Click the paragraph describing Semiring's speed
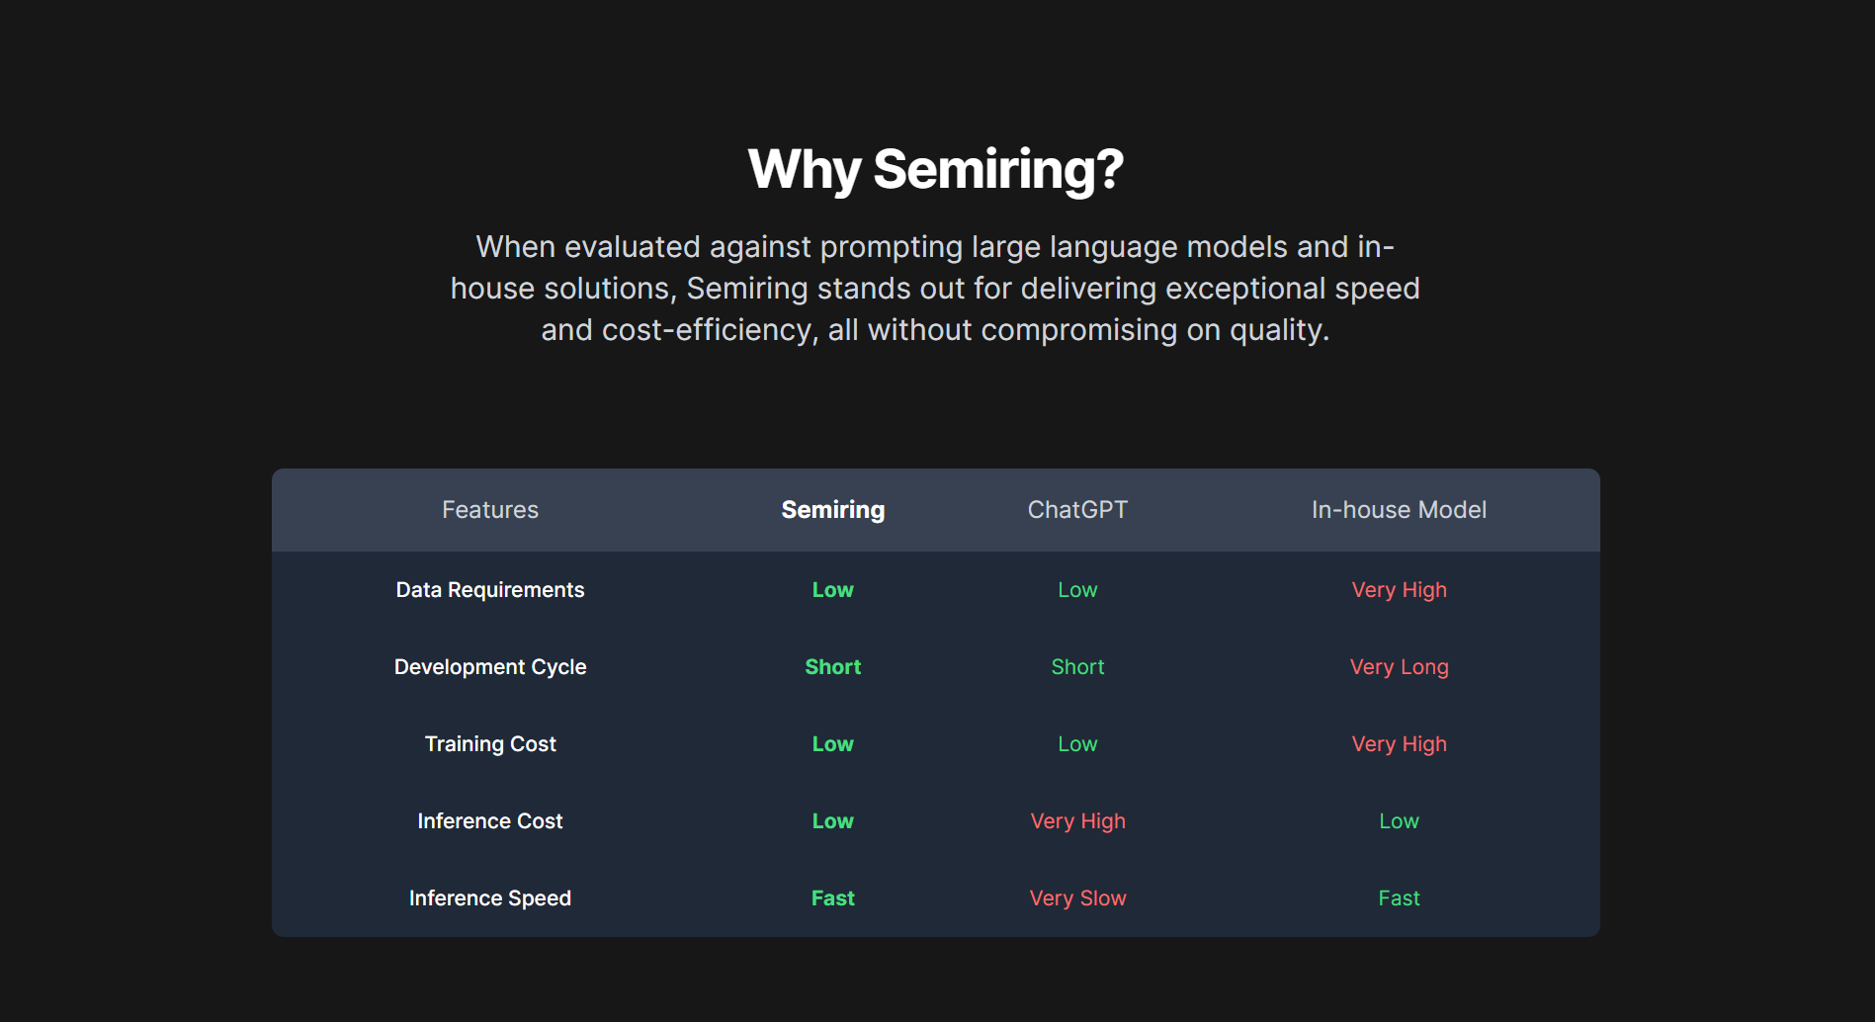Viewport: 1875px width, 1022px height. [935, 288]
